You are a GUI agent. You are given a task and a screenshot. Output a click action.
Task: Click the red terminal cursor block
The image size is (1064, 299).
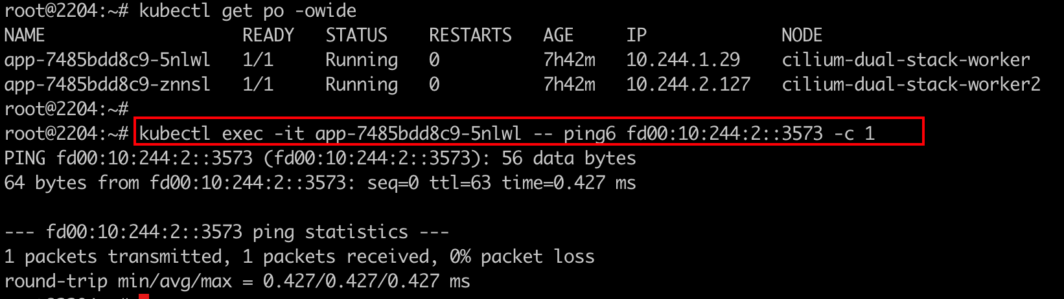144,296
